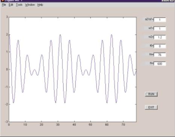This screenshot has width=175, height=137.
Task: Click the x-axis tick label 50
Action: tap(90, 125)
